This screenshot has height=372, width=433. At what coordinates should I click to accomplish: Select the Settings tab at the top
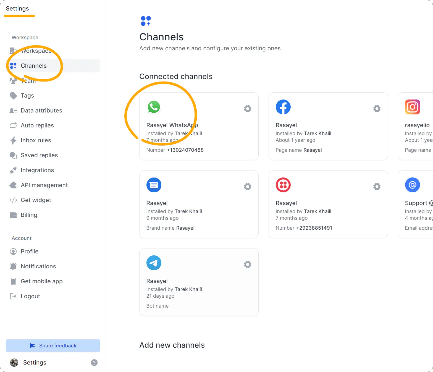pos(17,9)
